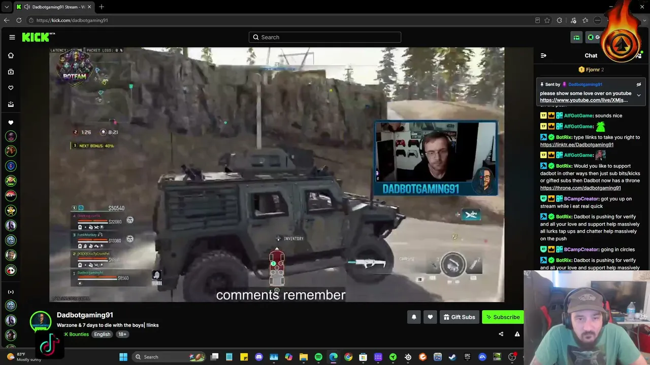The width and height of the screenshot is (650, 365).
Task: Open Task View on the taskbar
Action: 214,357
